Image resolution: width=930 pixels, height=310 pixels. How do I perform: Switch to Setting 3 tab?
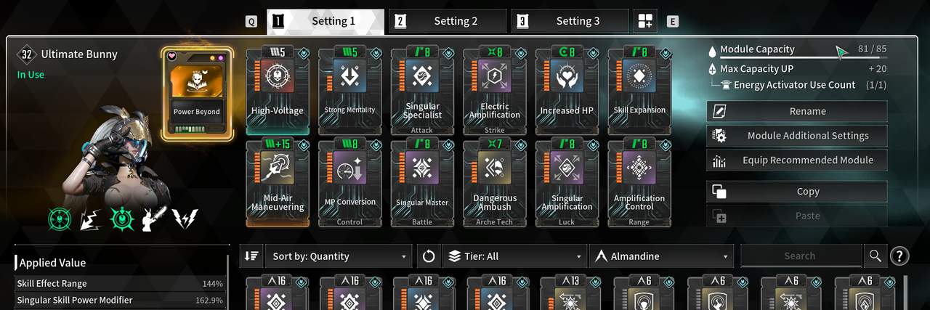(570, 21)
